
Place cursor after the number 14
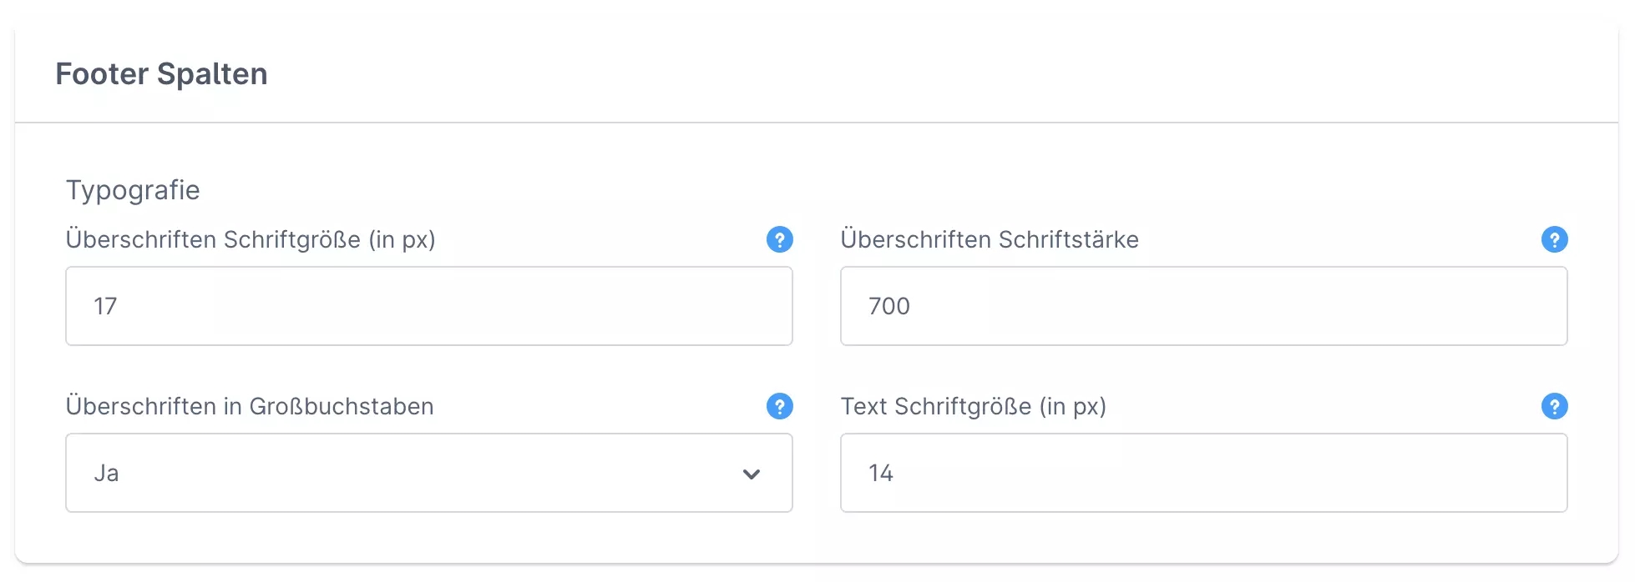click(896, 474)
